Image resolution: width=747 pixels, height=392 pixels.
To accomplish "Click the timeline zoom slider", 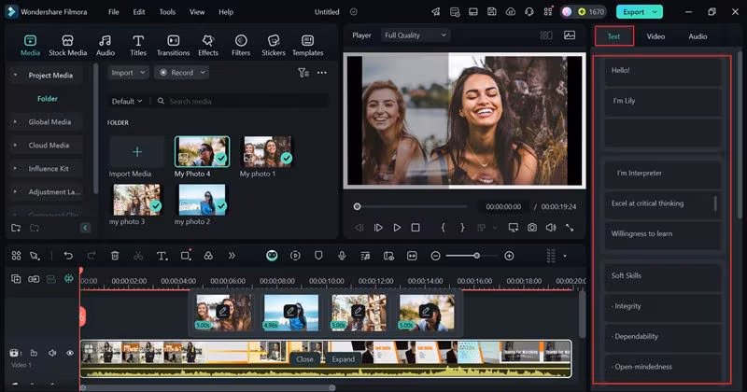I will [x=472, y=256].
